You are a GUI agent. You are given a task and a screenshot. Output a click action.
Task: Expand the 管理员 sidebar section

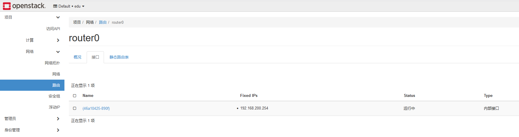(x=58, y=119)
